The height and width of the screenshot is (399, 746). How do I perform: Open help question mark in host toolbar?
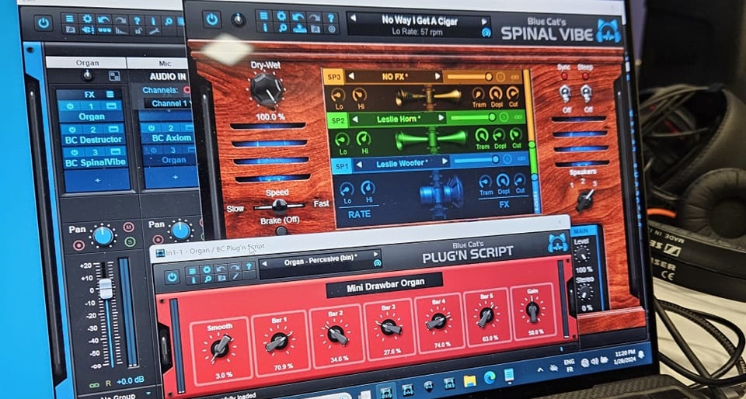(137, 20)
